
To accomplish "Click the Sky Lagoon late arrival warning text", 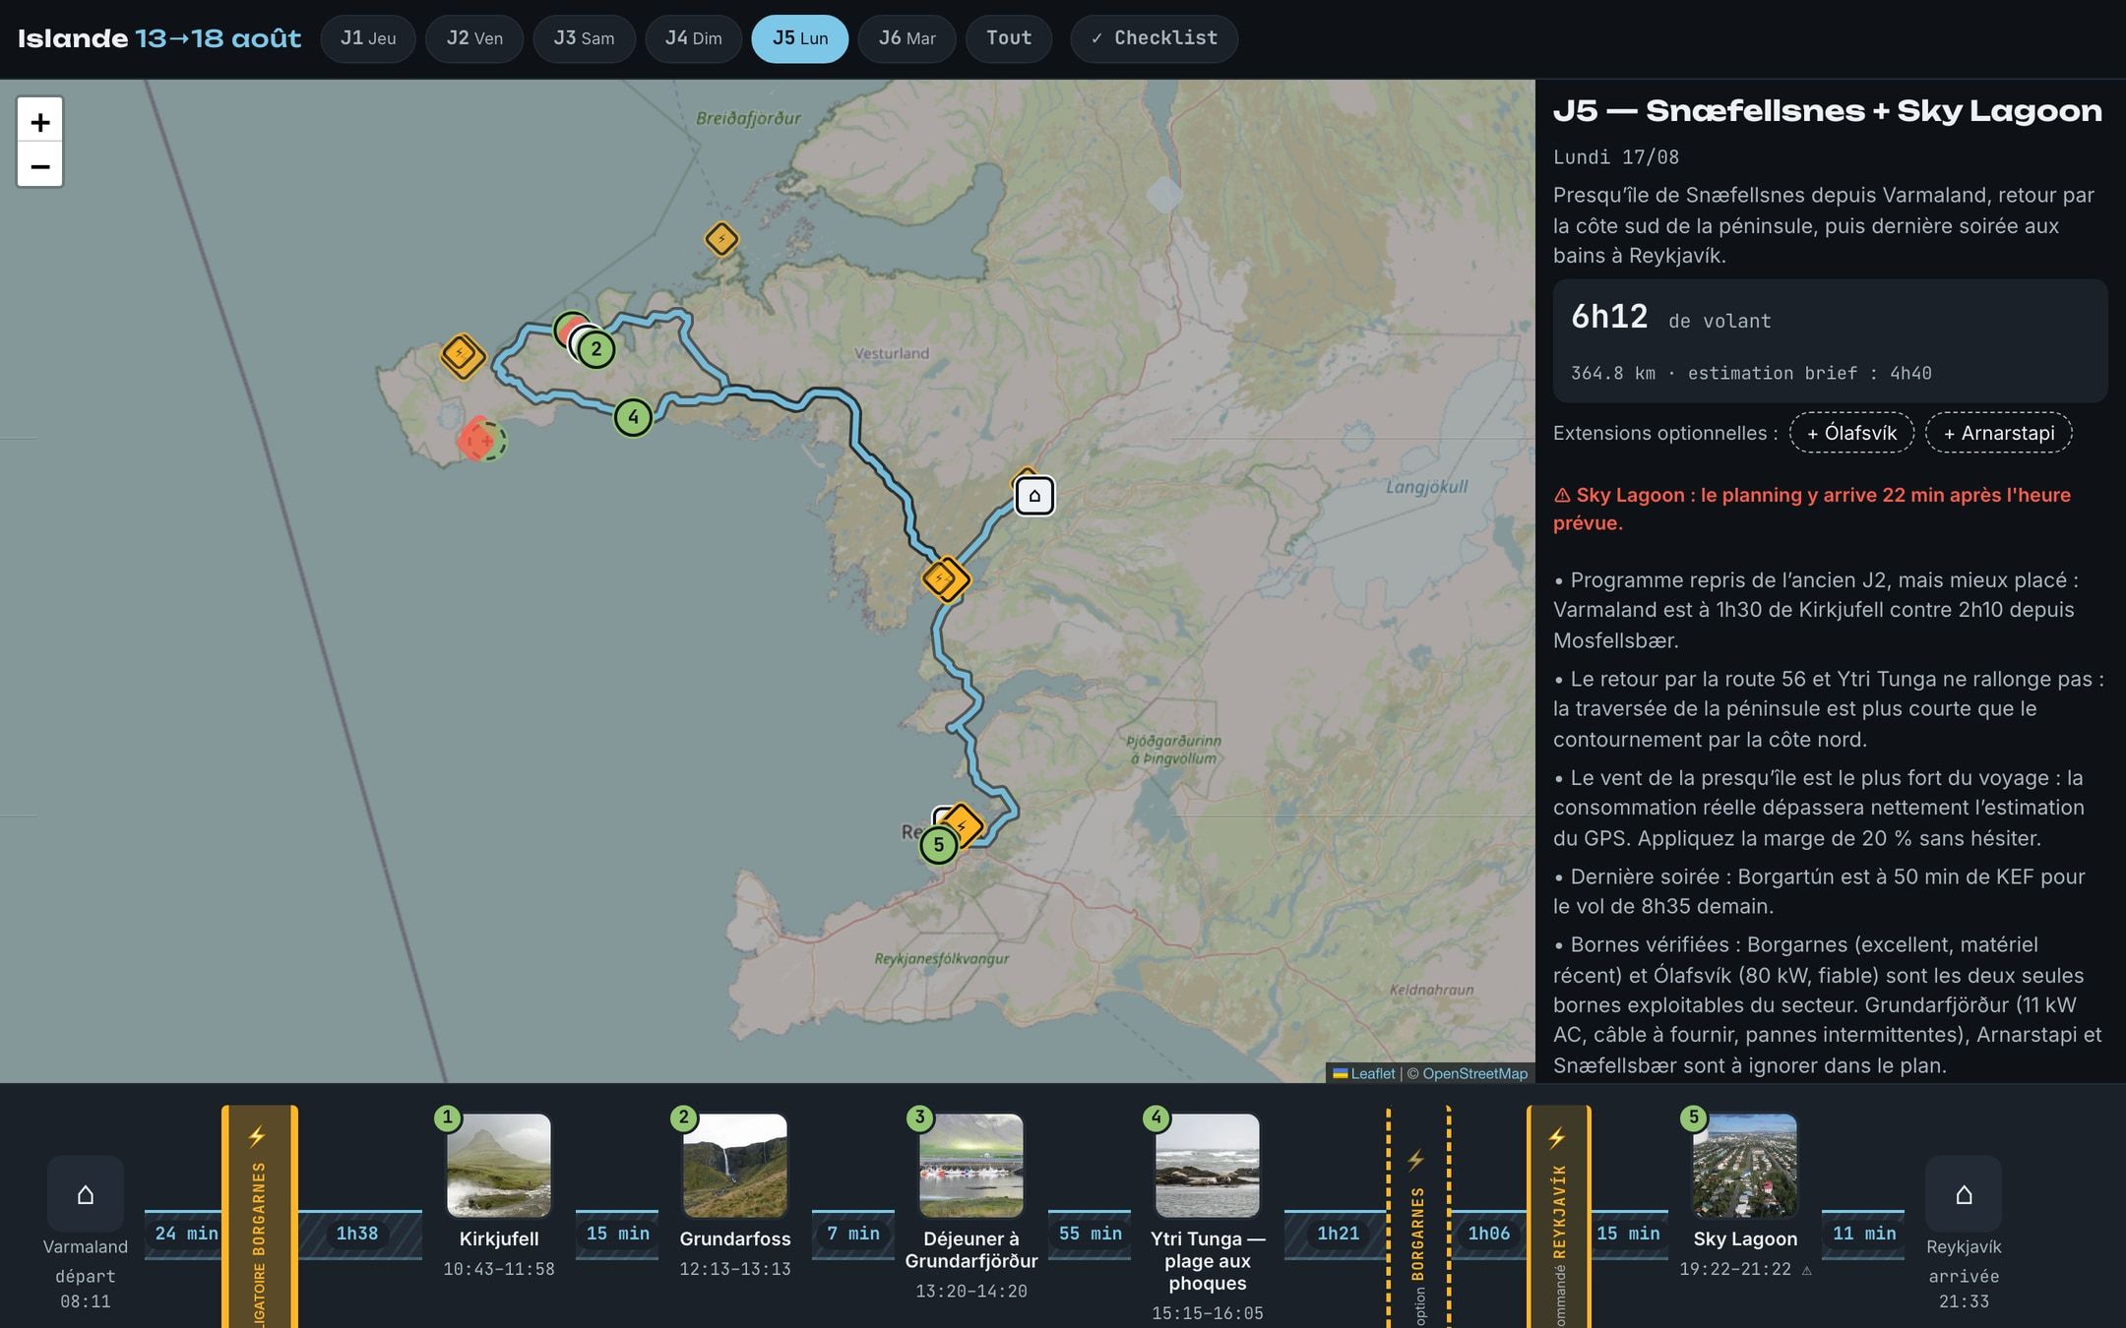I will coord(1812,509).
